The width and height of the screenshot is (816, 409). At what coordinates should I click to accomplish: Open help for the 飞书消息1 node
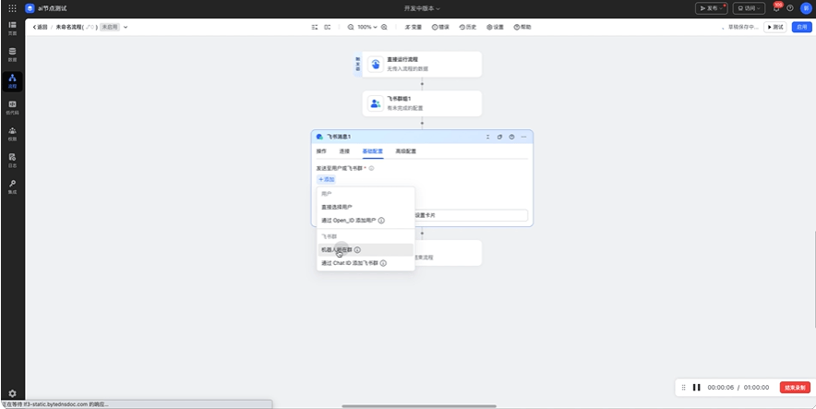pos(511,137)
